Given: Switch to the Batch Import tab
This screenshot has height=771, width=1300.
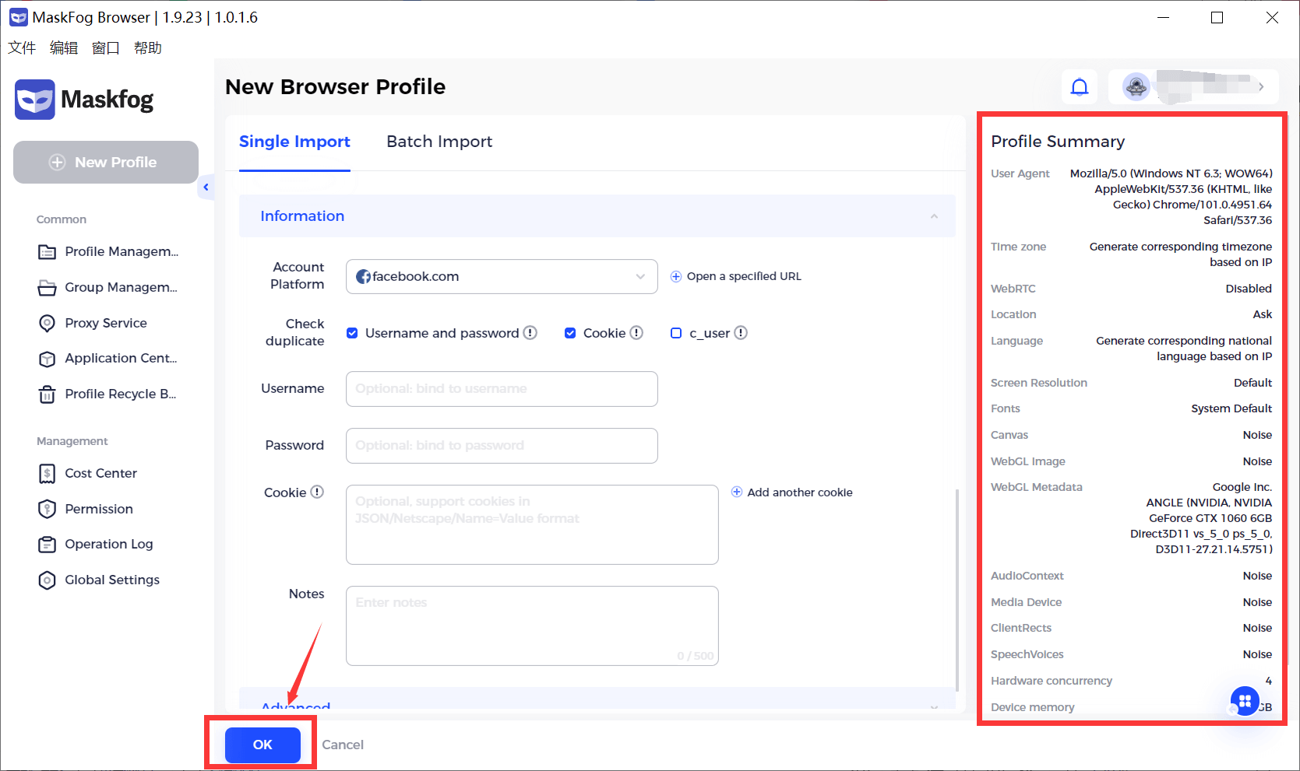Looking at the screenshot, I should [x=439, y=142].
